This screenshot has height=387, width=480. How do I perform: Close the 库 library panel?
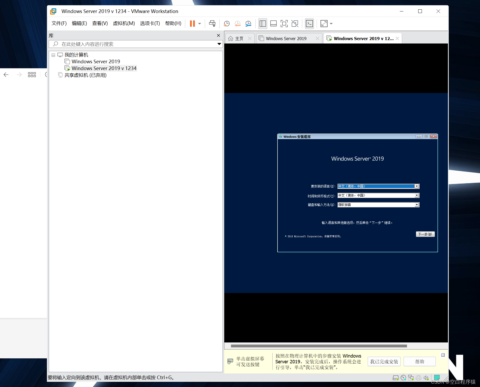218,35
